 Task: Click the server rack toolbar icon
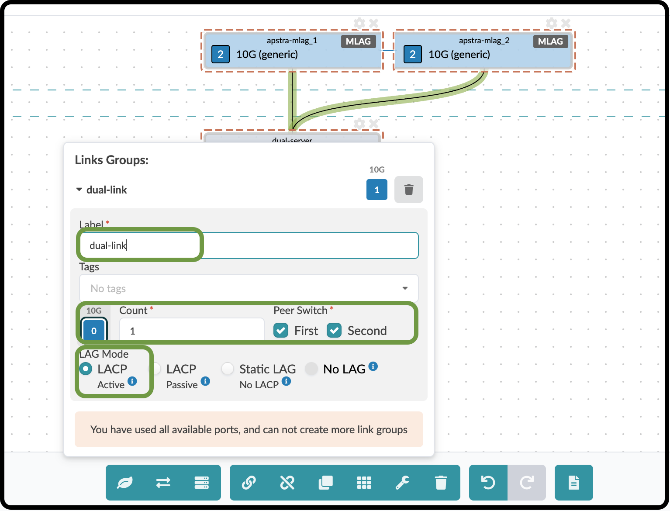click(202, 483)
